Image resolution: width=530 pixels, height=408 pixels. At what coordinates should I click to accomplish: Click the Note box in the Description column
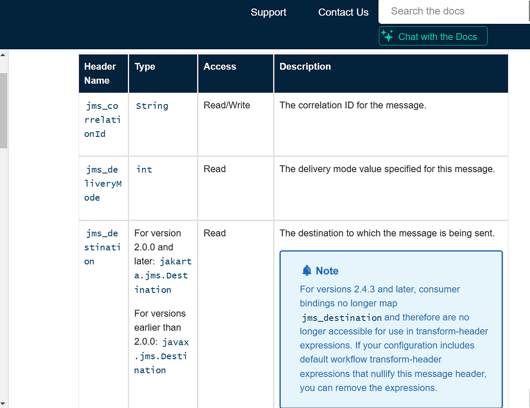pos(391,329)
